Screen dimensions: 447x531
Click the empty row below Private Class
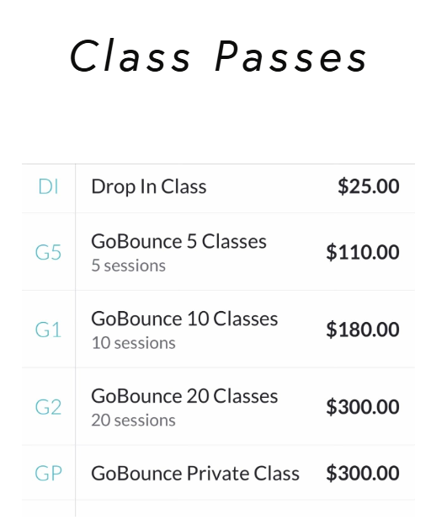point(218,508)
